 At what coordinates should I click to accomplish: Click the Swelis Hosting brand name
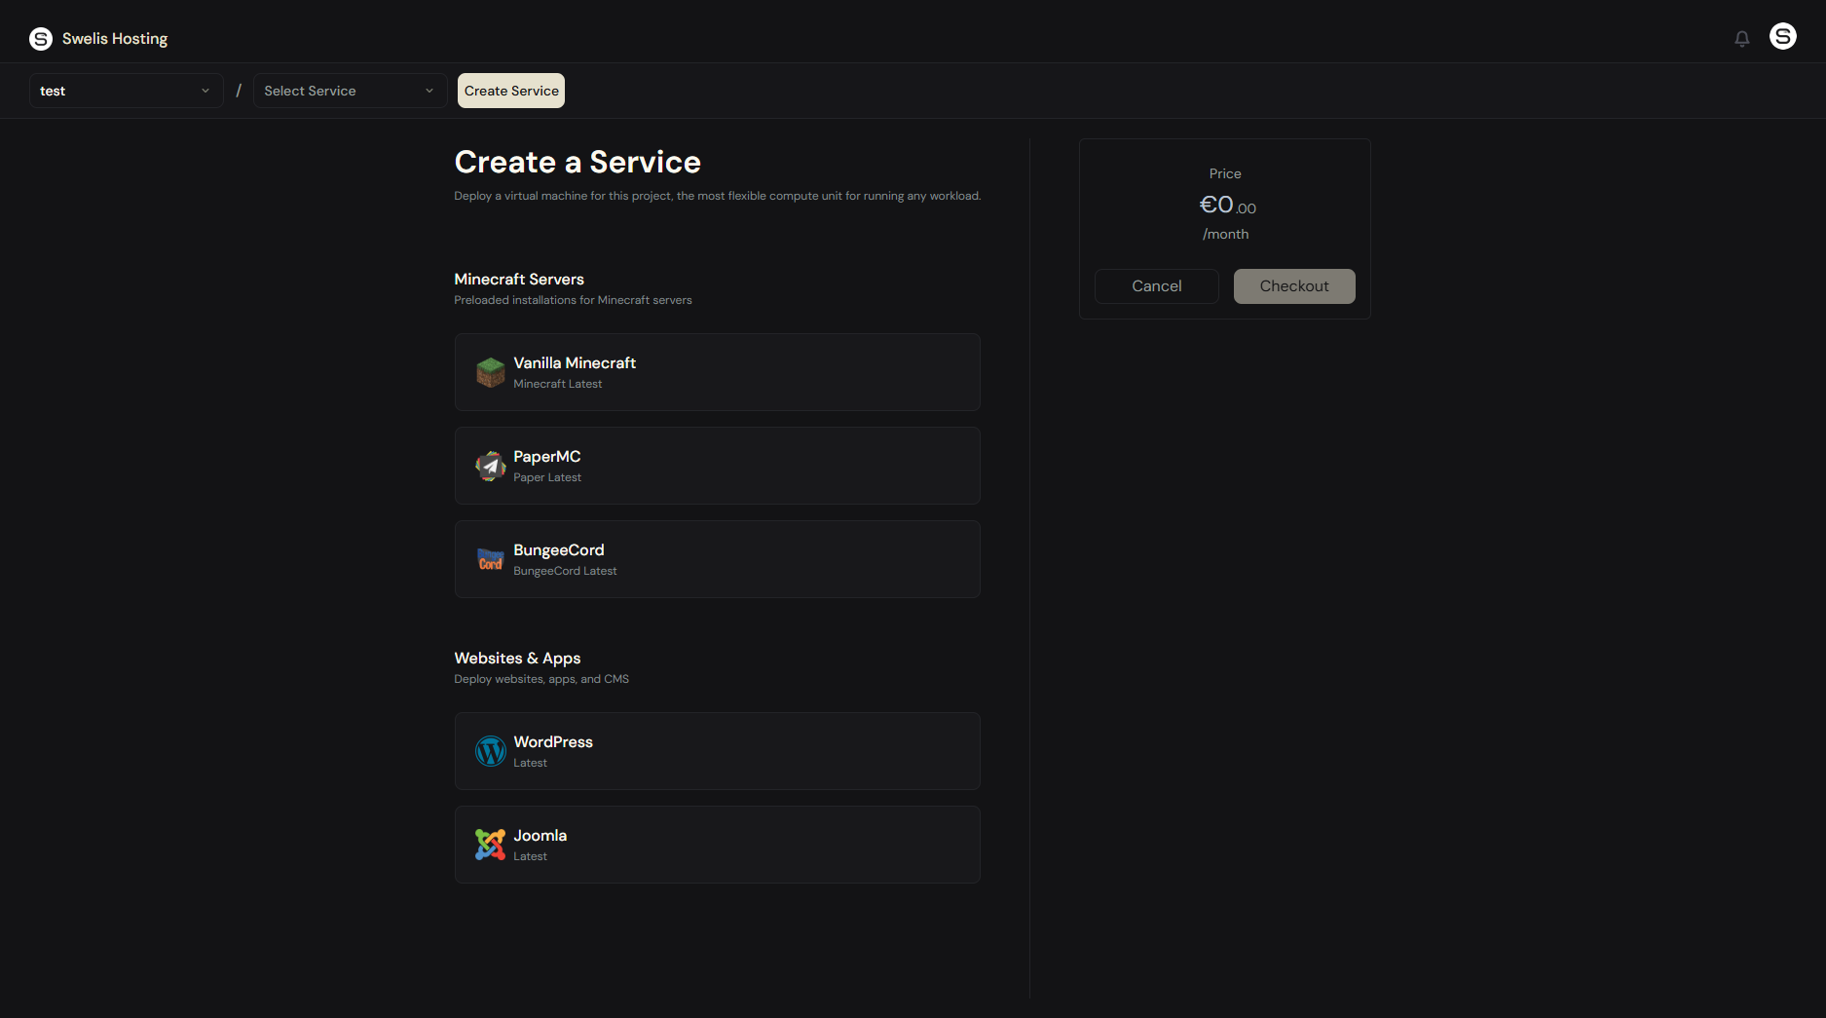tap(115, 39)
